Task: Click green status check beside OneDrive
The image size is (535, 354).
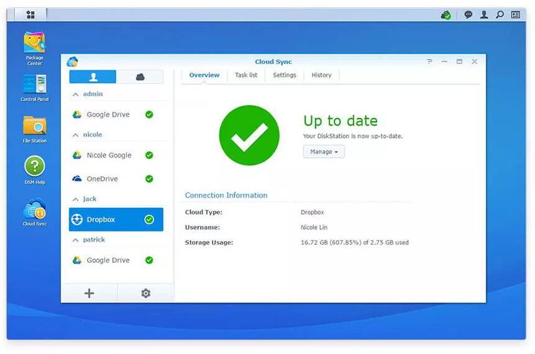Action: [x=149, y=179]
